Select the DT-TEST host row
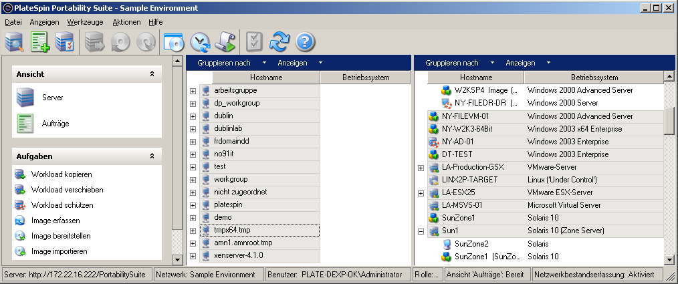 coord(545,154)
